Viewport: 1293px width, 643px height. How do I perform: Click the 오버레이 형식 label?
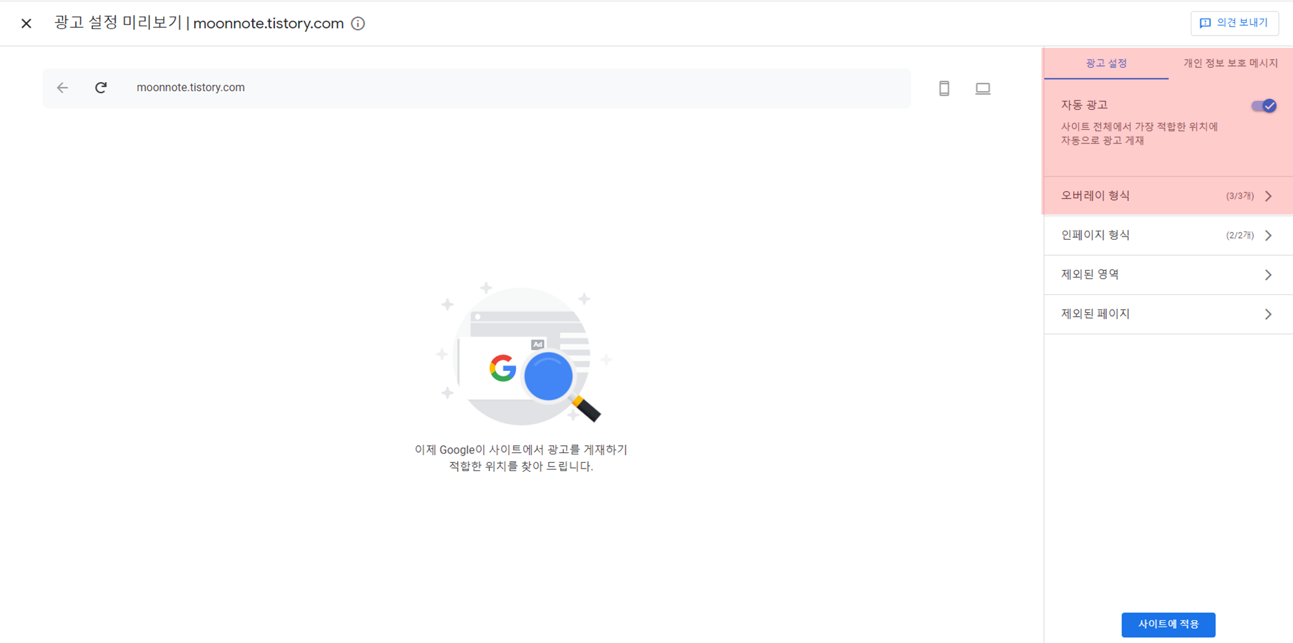(x=1095, y=196)
